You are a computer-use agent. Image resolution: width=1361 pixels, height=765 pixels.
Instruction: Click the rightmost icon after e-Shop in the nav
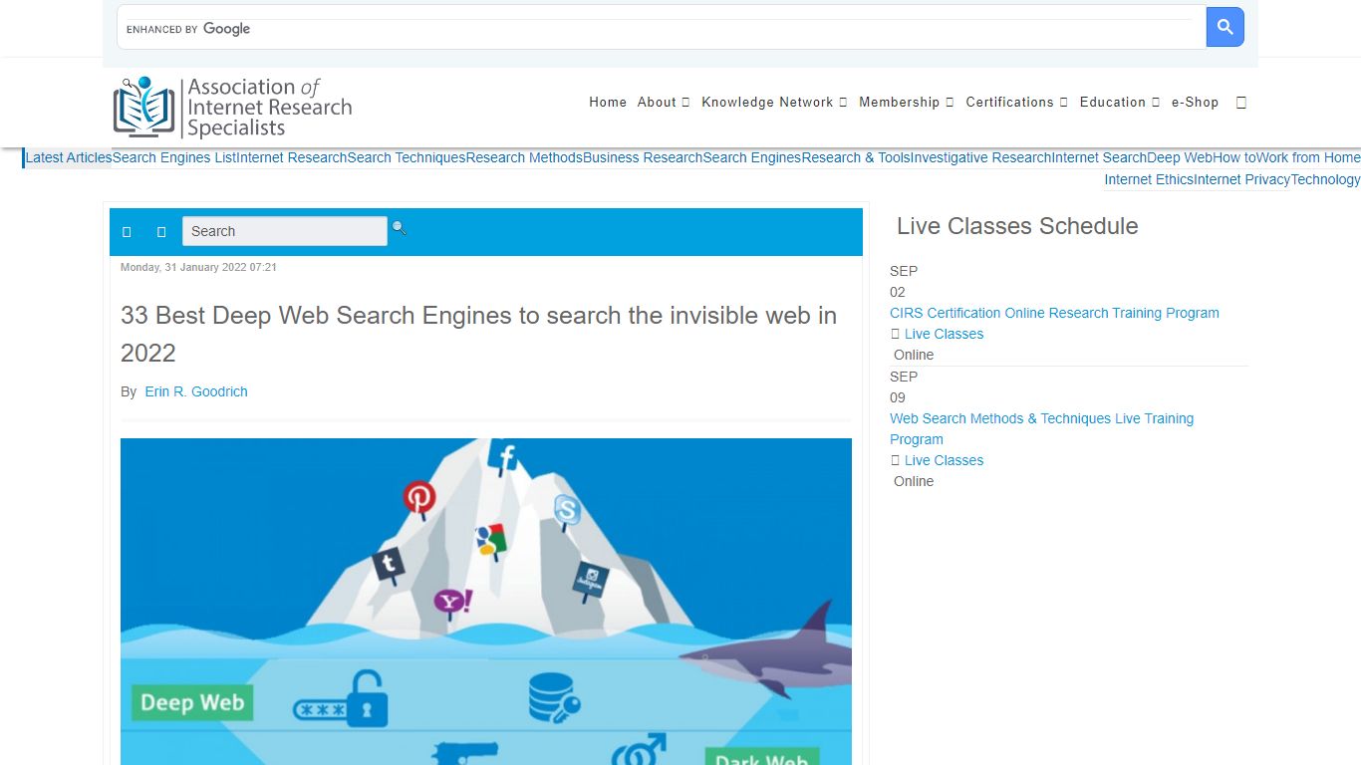1240,103
